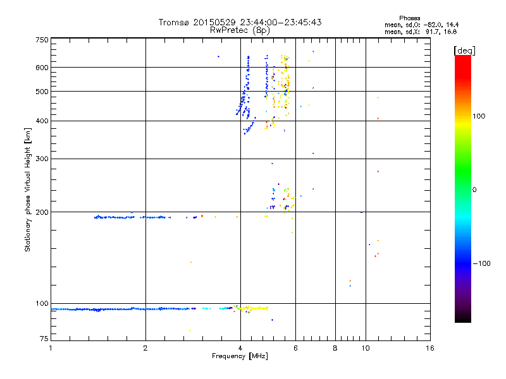Click the '[deg]' colorbar unit label
The image size is (506, 379).
464,51
